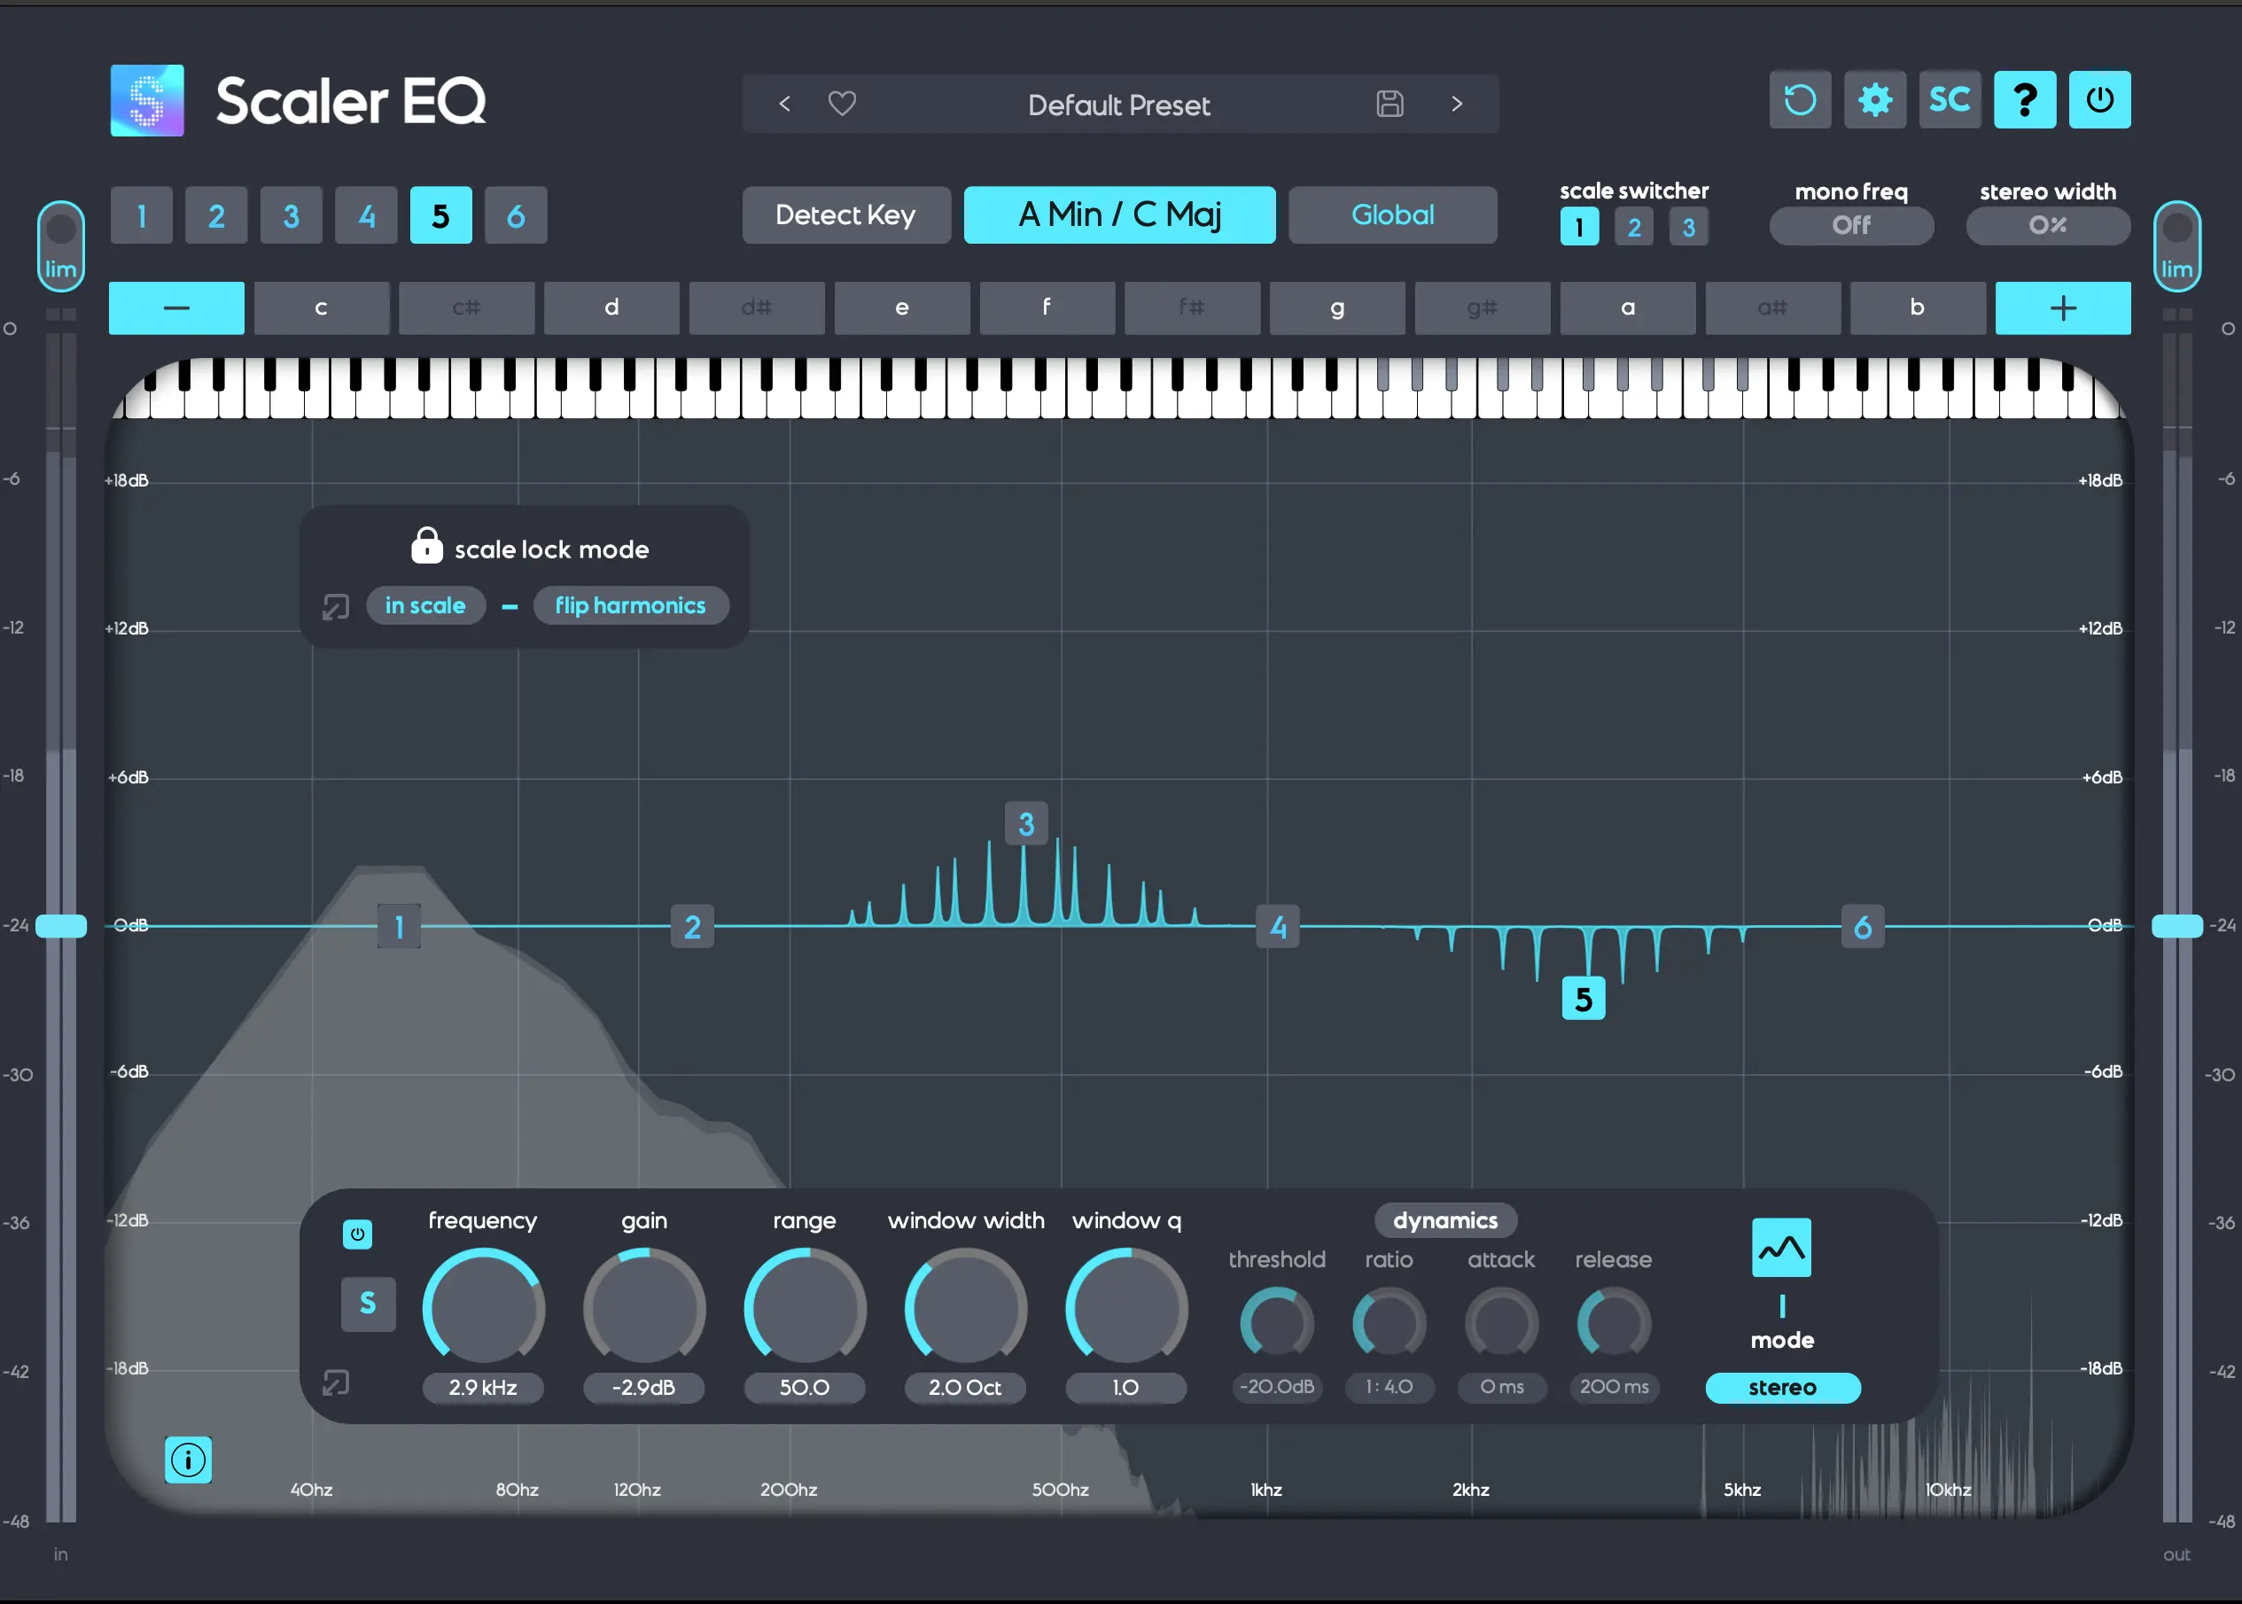Click the info icon at bottom left
The width and height of the screenshot is (2242, 1604).
coord(188,1460)
